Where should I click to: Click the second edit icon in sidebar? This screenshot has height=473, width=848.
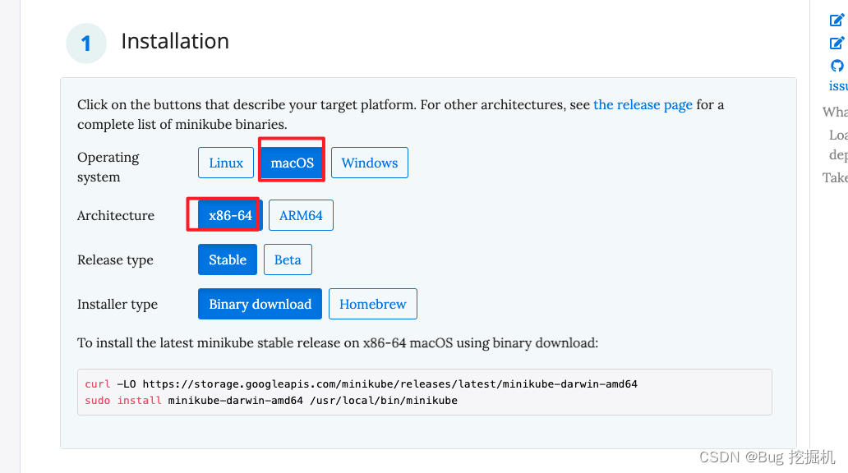click(836, 44)
